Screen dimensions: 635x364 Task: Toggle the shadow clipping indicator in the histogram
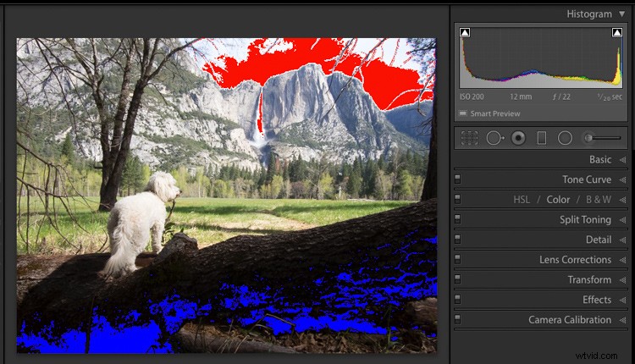[465, 32]
